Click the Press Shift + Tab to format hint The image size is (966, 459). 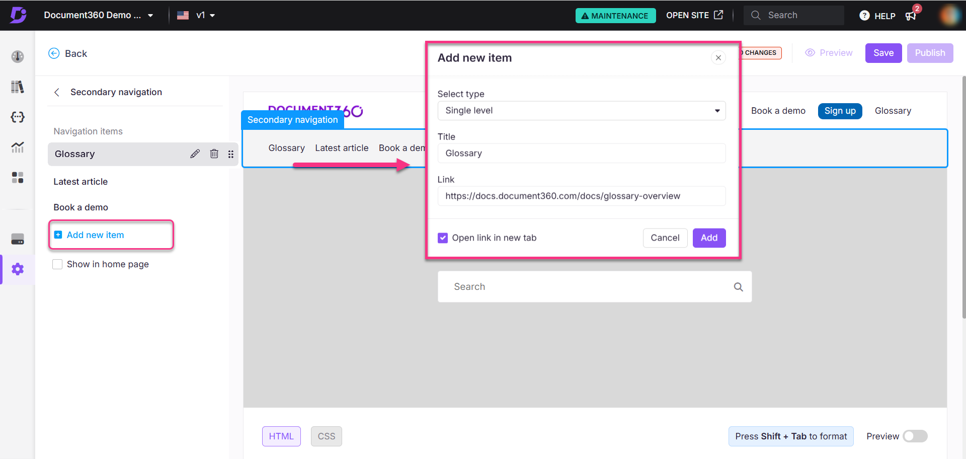pos(791,436)
